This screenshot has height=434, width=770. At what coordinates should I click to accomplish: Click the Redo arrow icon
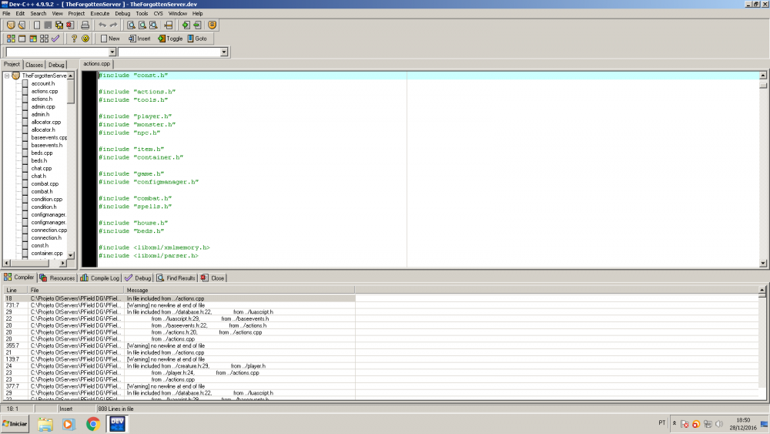click(113, 25)
